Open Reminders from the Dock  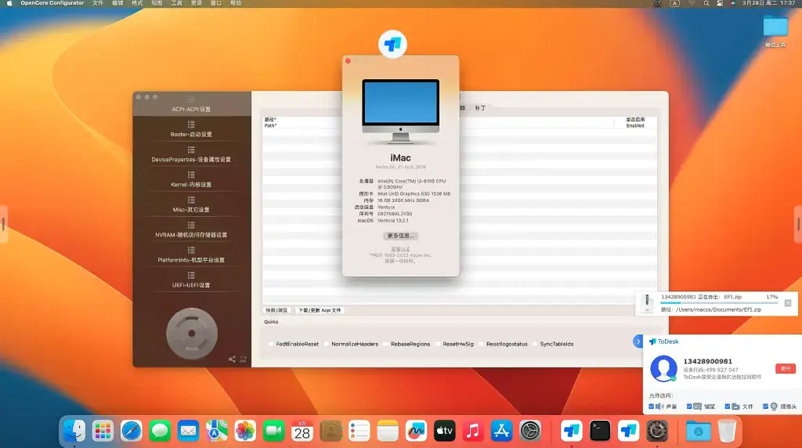359,431
